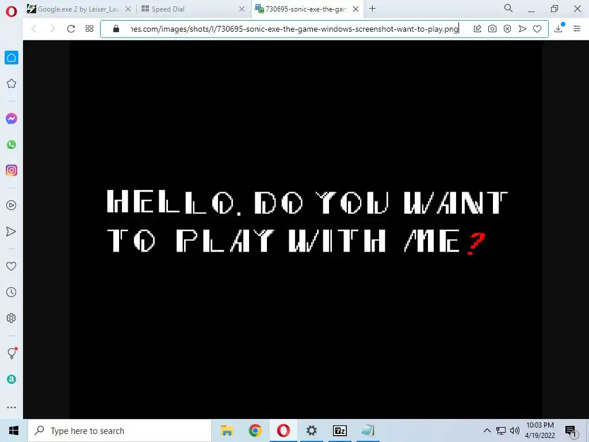Open the volume speaker tray icon
589x442 pixels.
point(515,430)
